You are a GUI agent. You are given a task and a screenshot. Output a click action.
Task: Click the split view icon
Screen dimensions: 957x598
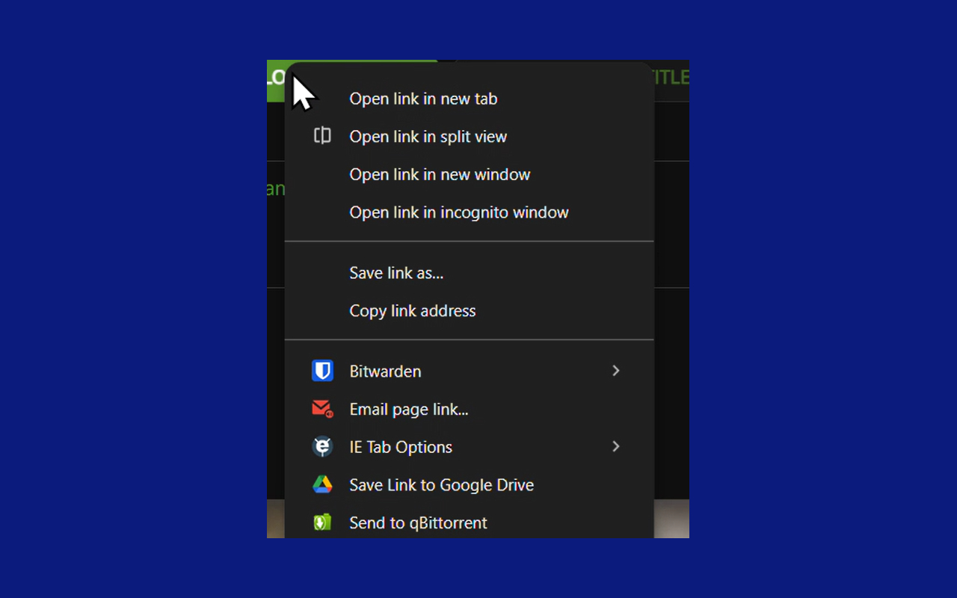pyautogui.click(x=322, y=136)
